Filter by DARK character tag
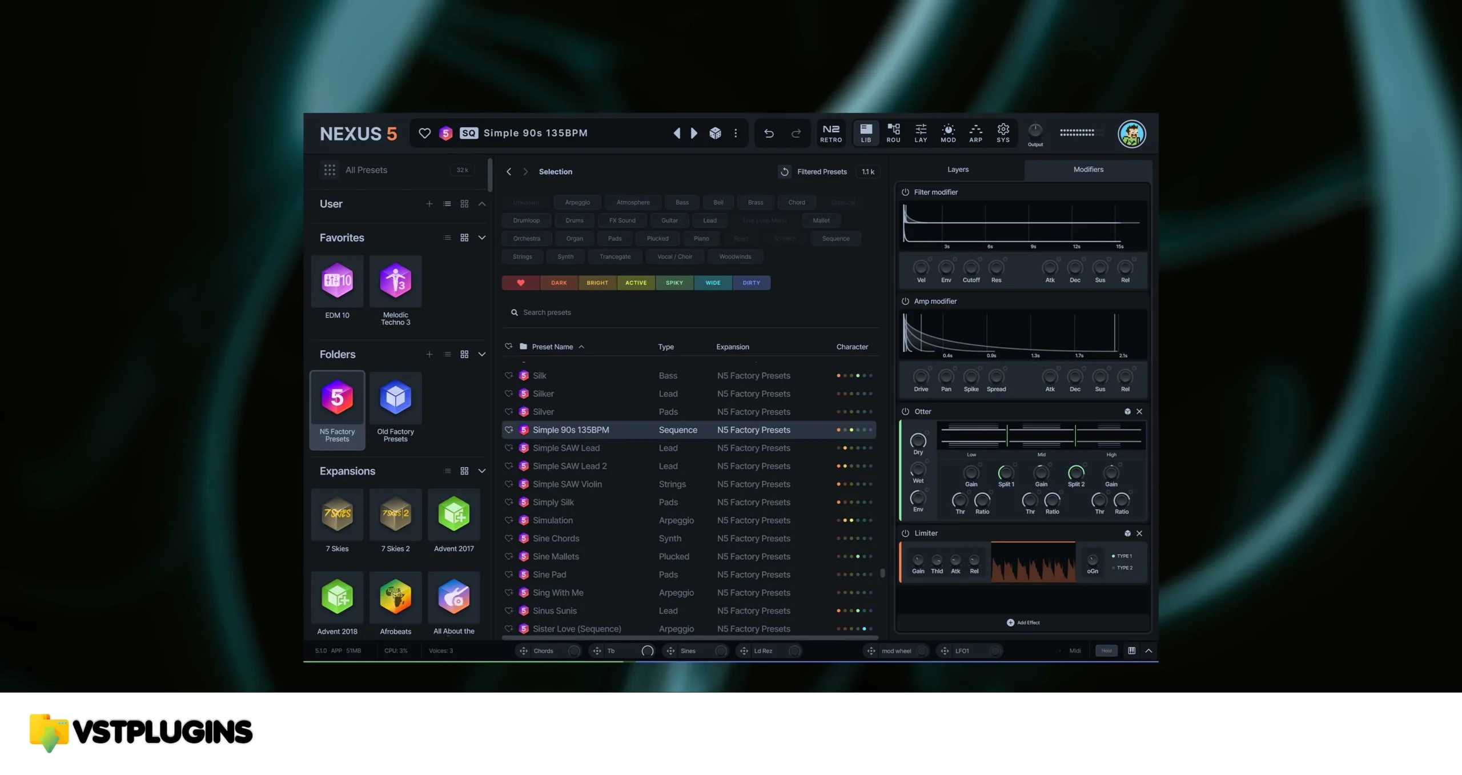This screenshot has width=1462, height=775. 559,283
